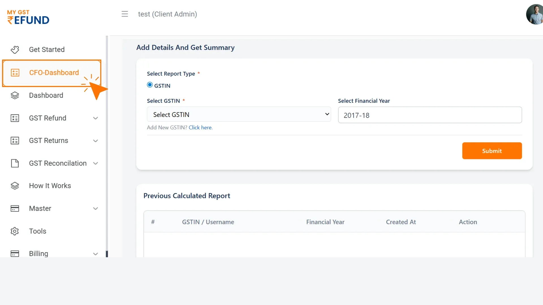Select the GSTIN report type radio
This screenshot has width=543, height=305.
(150, 85)
